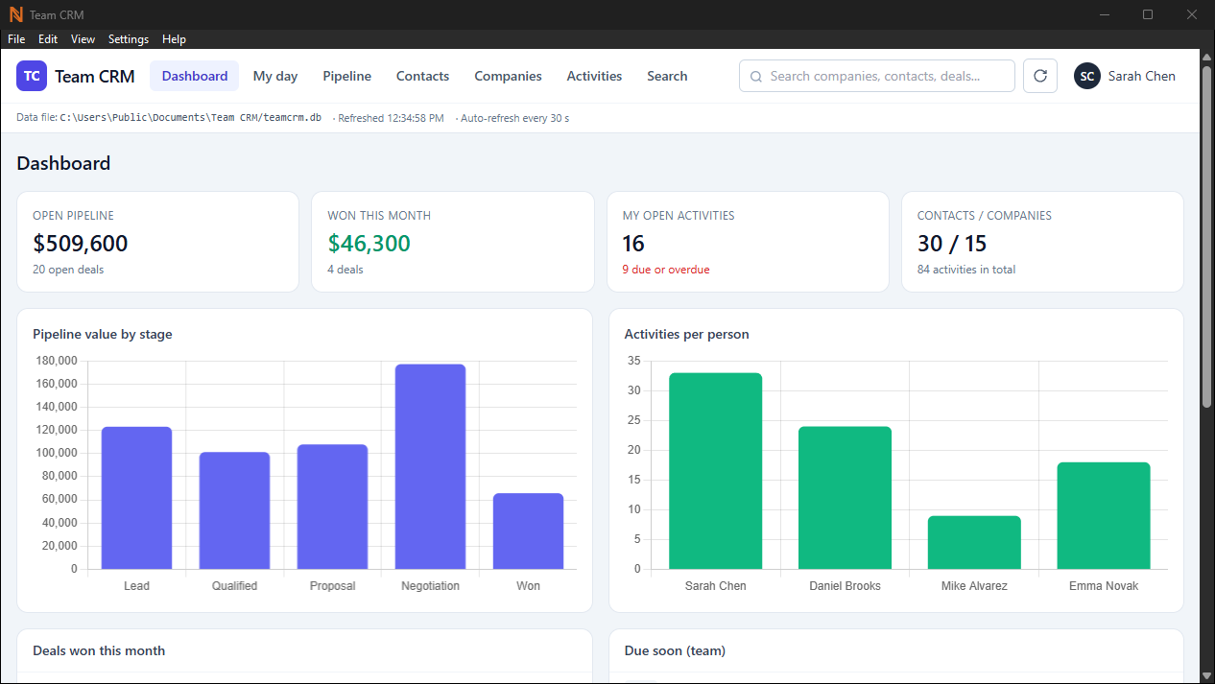Click the Open Pipeline $509,600 card
Image resolution: width=1215 pixels, height=684 pixels.
158,242
